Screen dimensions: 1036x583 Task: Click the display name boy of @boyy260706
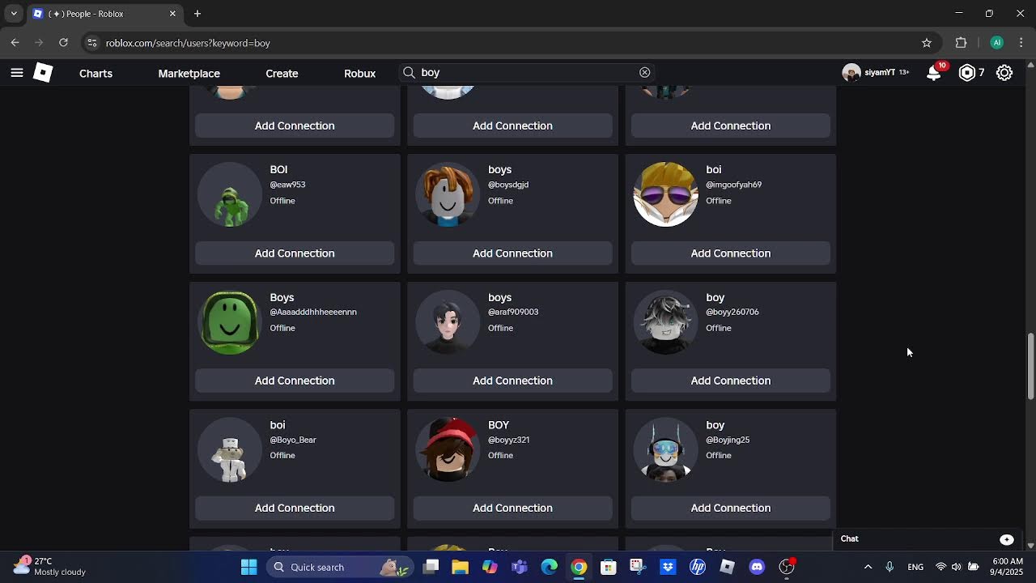tap(715, 297)
